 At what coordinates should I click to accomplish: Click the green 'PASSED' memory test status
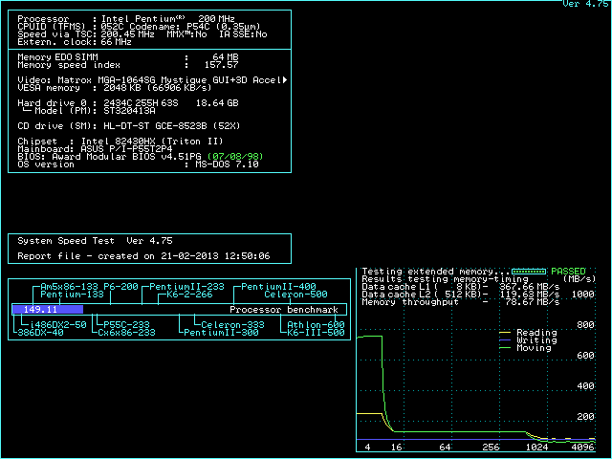tap(568, 272)
